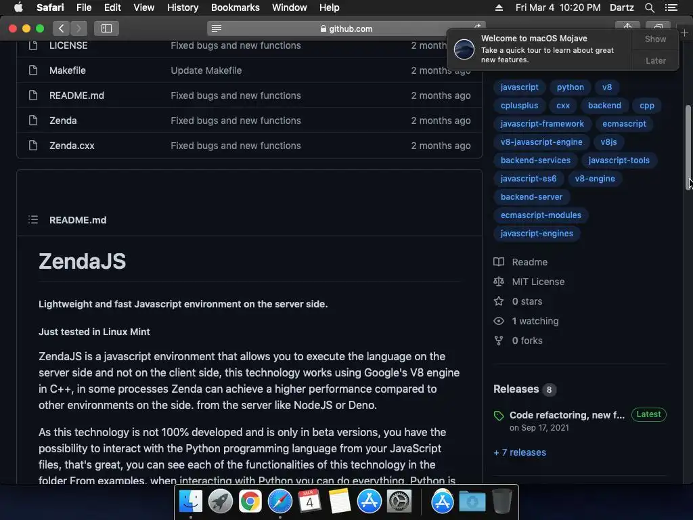Open System Preferences from the Dock
Image resolution: width=693 pixels, height=520 pixels.
click(399, 502)
